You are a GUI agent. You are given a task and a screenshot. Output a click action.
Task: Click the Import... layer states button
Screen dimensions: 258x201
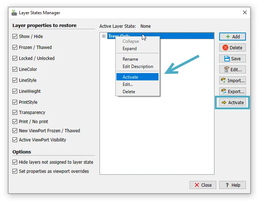232,80
